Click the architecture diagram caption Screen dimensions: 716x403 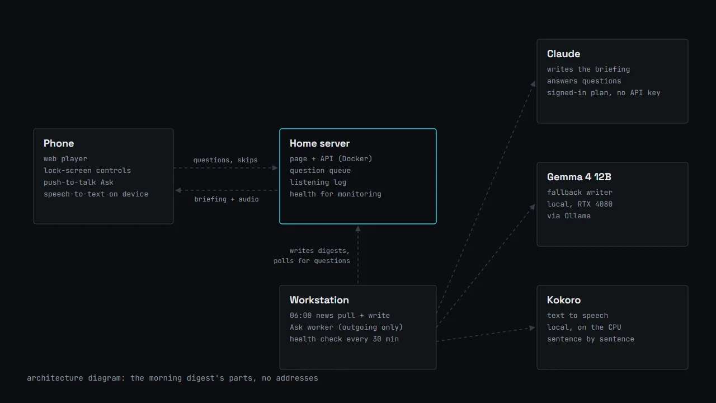(172, 378)
